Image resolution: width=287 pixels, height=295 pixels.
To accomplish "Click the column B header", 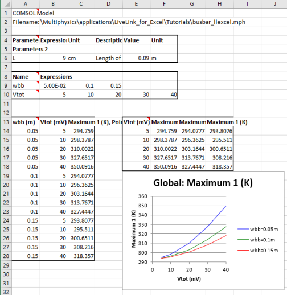I will click(53, 4).
